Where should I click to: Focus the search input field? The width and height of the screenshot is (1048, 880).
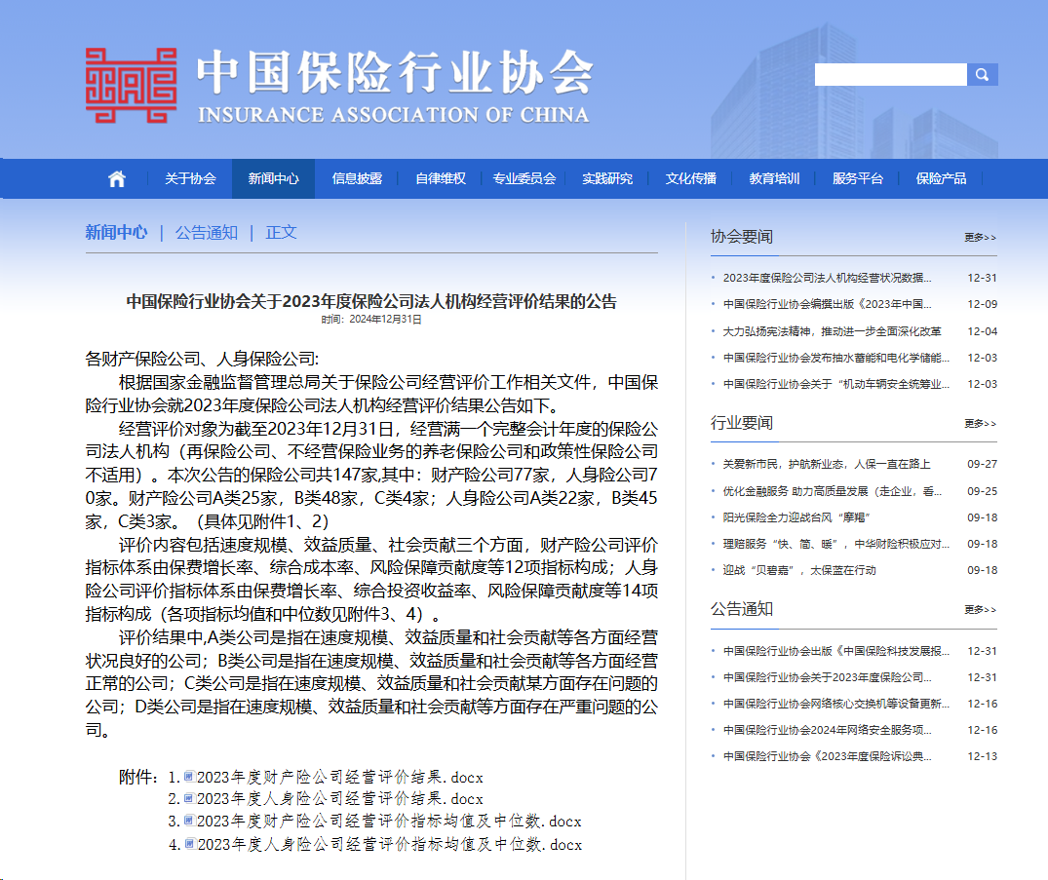point(890,75)
